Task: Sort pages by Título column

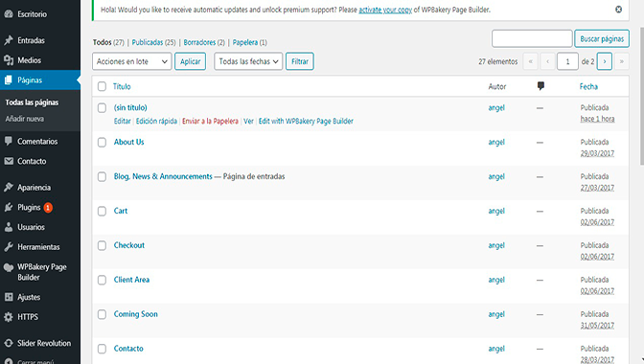Action: pos(122,86)
